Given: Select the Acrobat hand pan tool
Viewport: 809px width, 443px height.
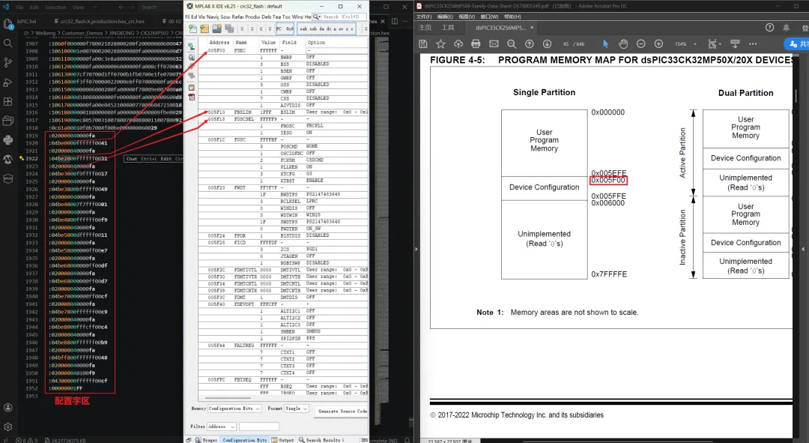Looking at the screenshot, I should tap(623, 44).
